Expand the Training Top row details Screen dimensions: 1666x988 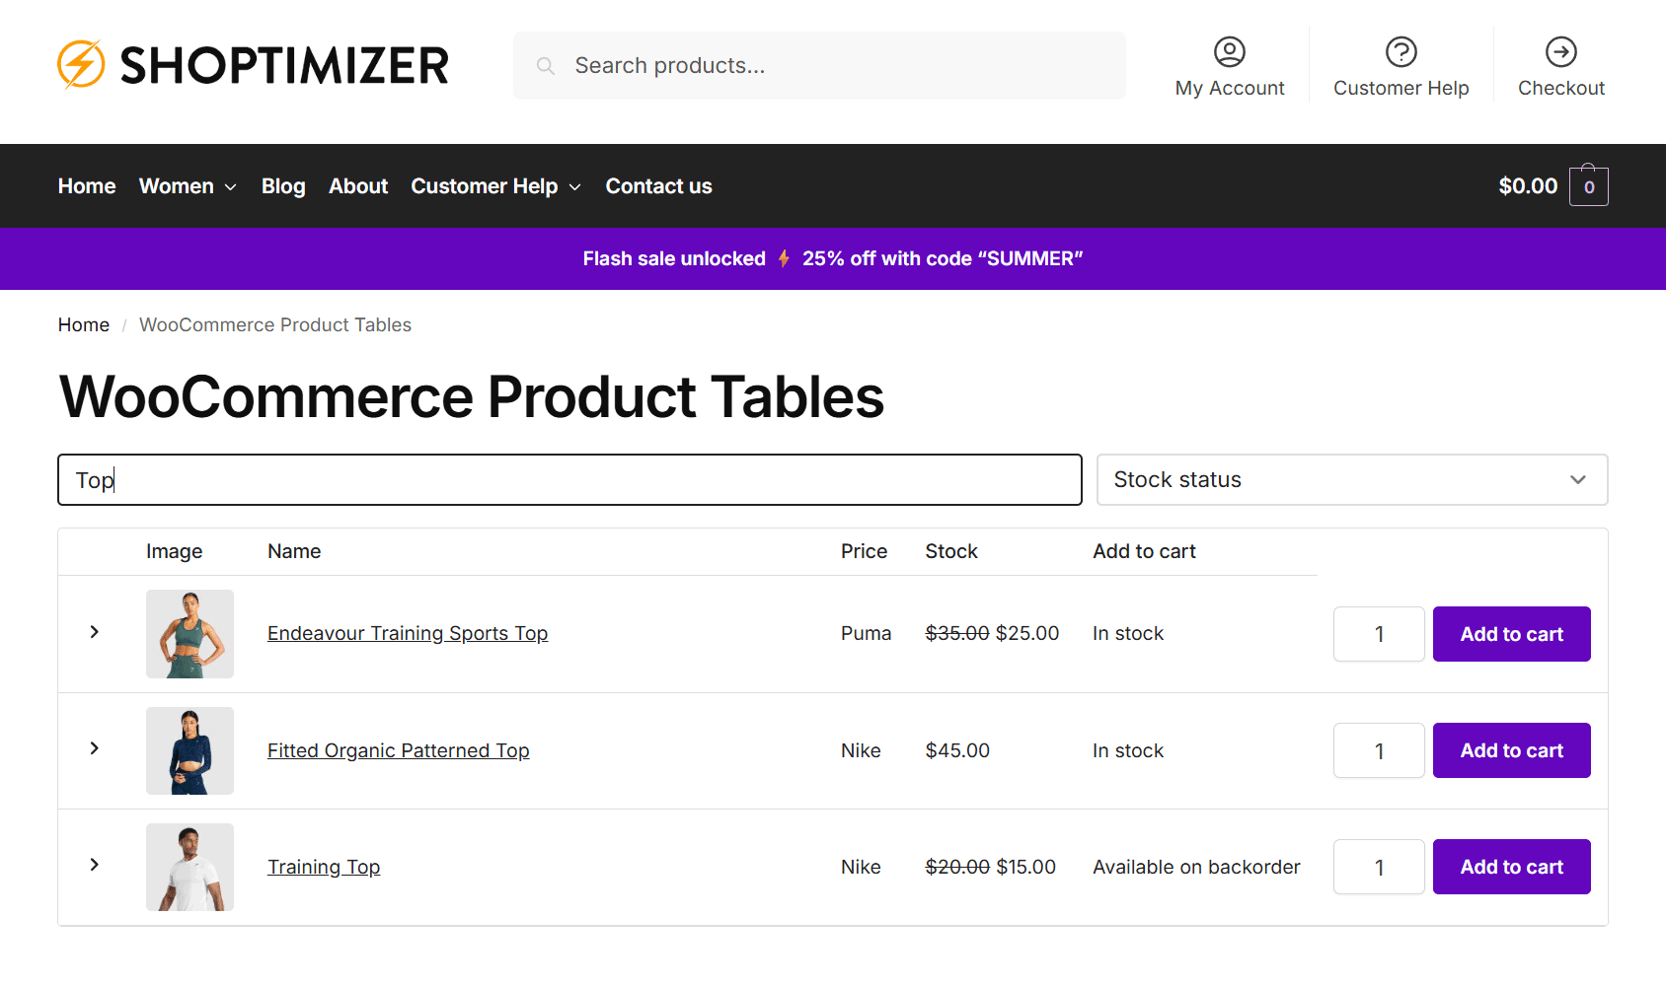[94, 865]
